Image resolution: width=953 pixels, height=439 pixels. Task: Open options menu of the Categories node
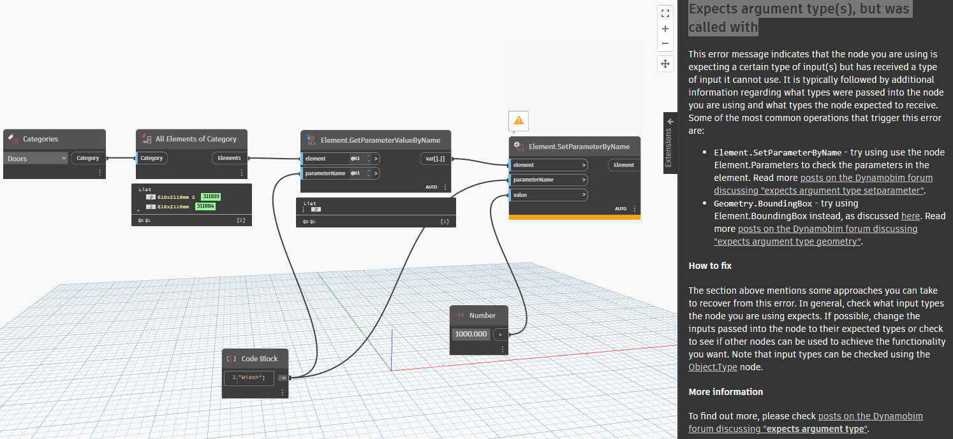click(100, 173)
